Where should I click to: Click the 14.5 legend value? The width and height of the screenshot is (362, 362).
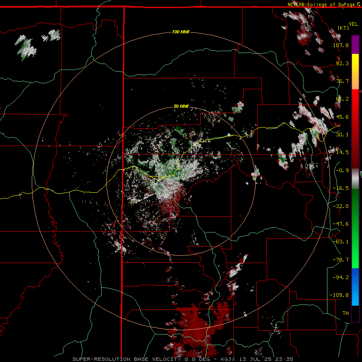click(342, 152)
